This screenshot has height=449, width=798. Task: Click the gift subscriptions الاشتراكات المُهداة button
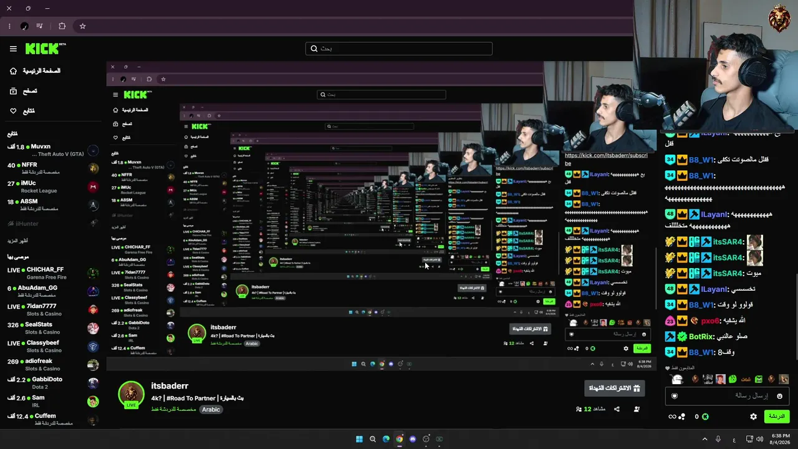tap(615, 388)
